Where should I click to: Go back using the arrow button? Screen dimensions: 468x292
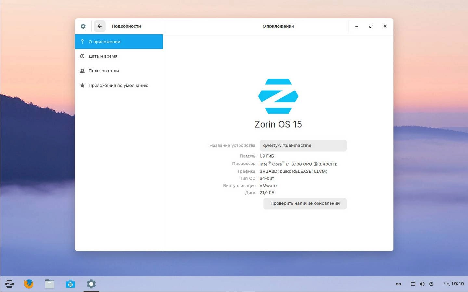pos(100,26)
